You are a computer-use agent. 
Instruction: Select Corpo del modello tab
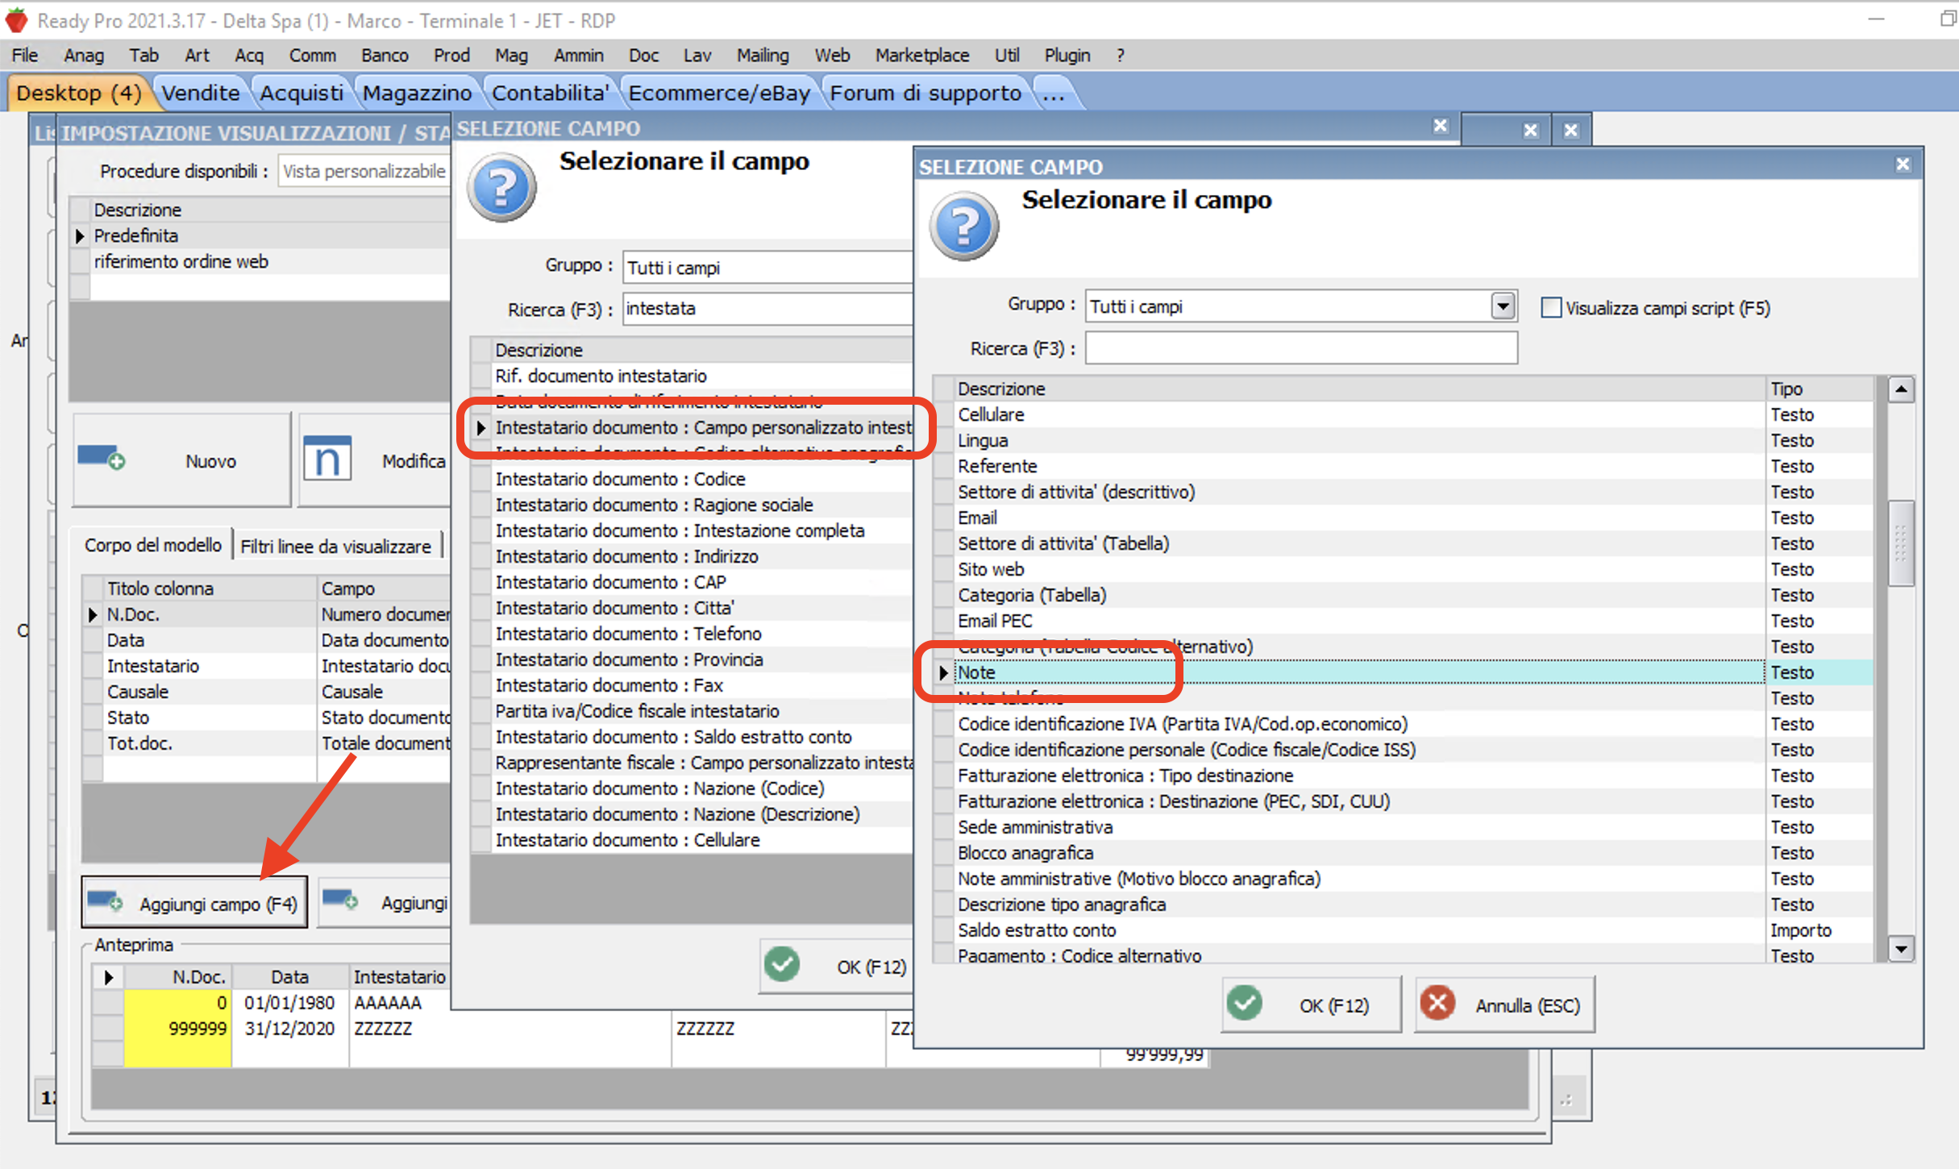(x=152, y=545)
